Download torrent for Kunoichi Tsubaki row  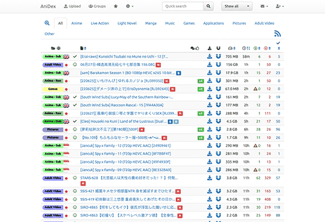[210, 57]
